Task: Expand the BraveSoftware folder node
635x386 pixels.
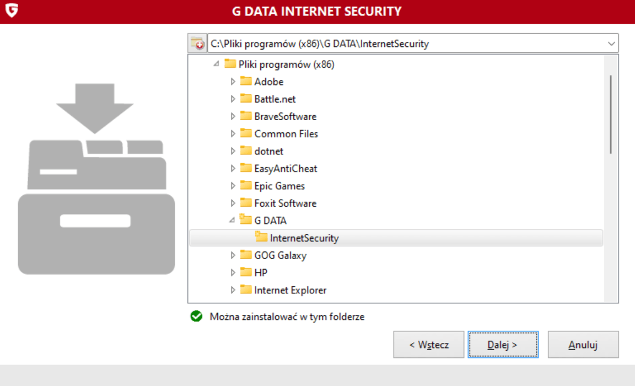Action: coord(233,116)
